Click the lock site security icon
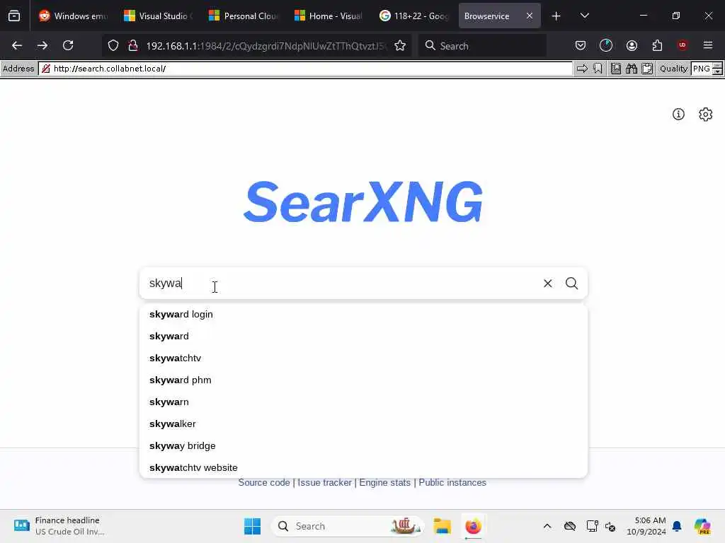The height and width of the screenshot is (543, 725). (x=133, y=45)
